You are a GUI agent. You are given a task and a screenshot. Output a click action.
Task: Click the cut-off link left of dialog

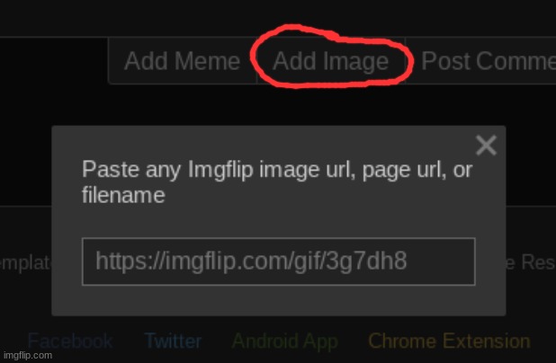(25, 261)
